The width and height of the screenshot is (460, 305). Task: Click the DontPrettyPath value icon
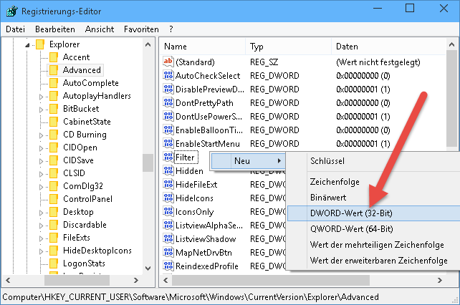(168, 103)
